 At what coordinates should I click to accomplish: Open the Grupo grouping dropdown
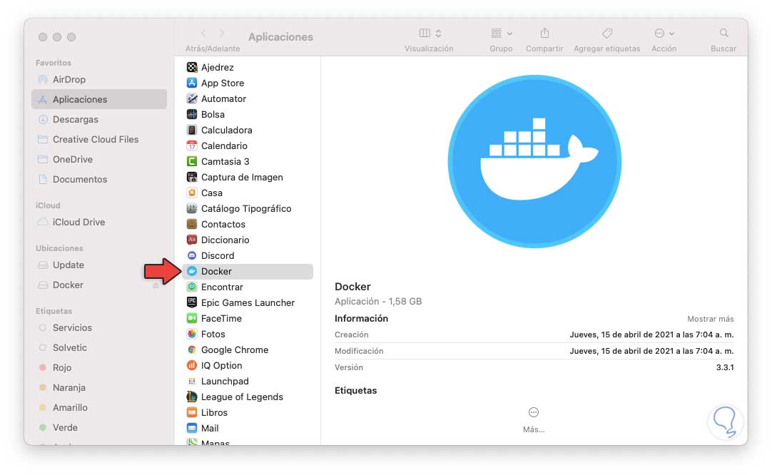click(x=501, y=33)
